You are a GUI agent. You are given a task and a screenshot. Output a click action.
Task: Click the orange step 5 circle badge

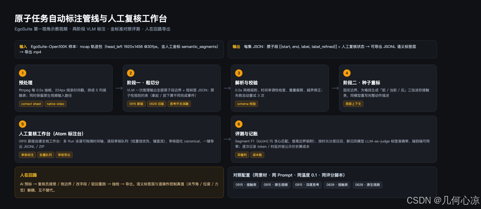click(23, 124)
